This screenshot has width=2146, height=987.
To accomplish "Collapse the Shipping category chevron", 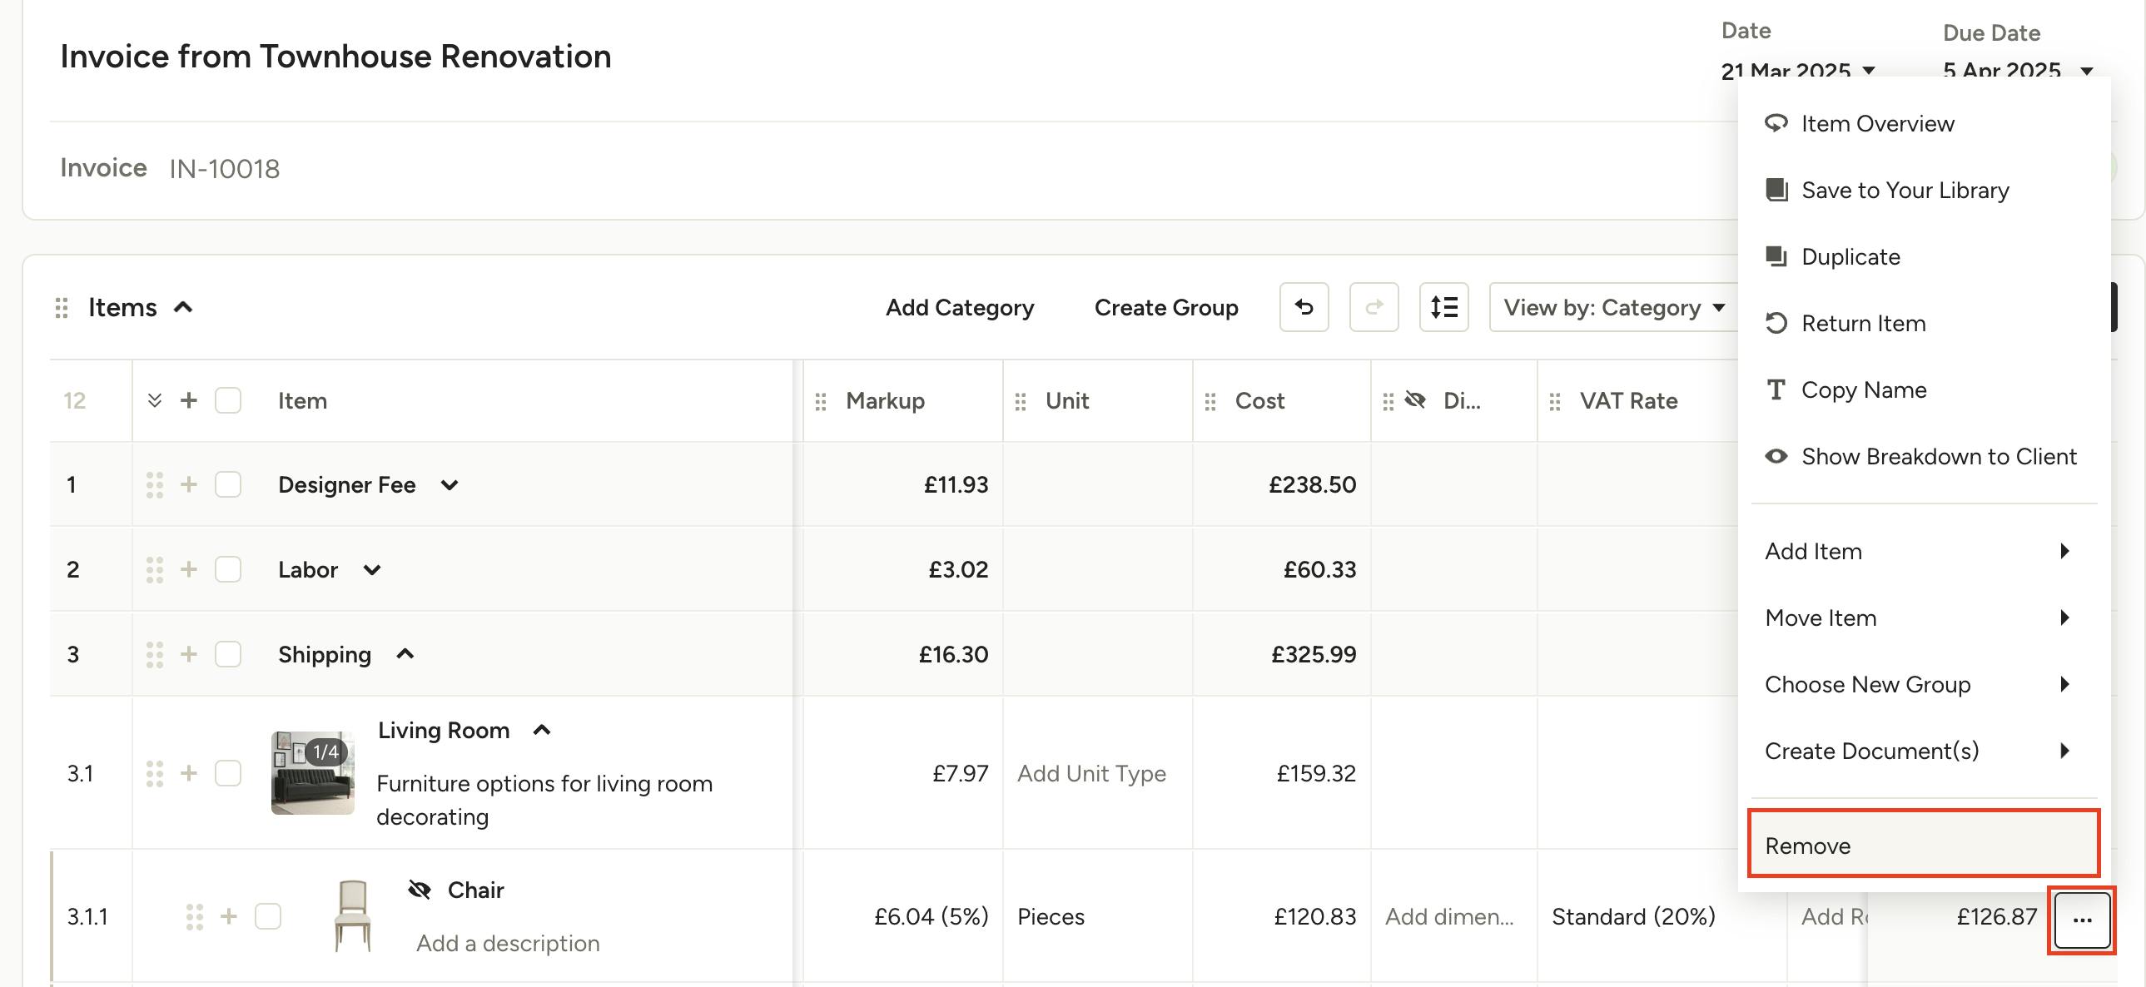I will pos(405,654).
